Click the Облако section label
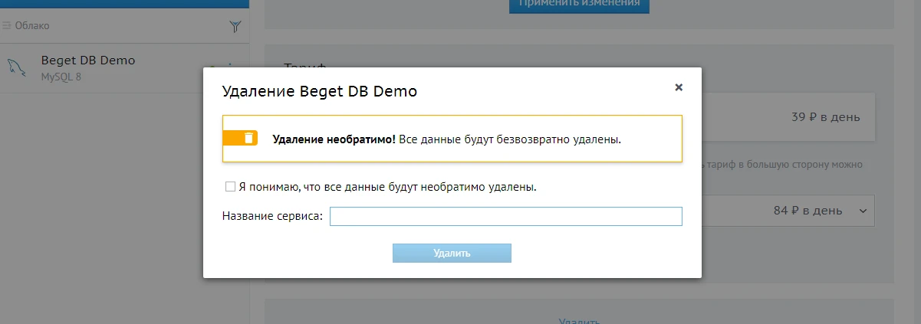 click(x=31, y=25)
